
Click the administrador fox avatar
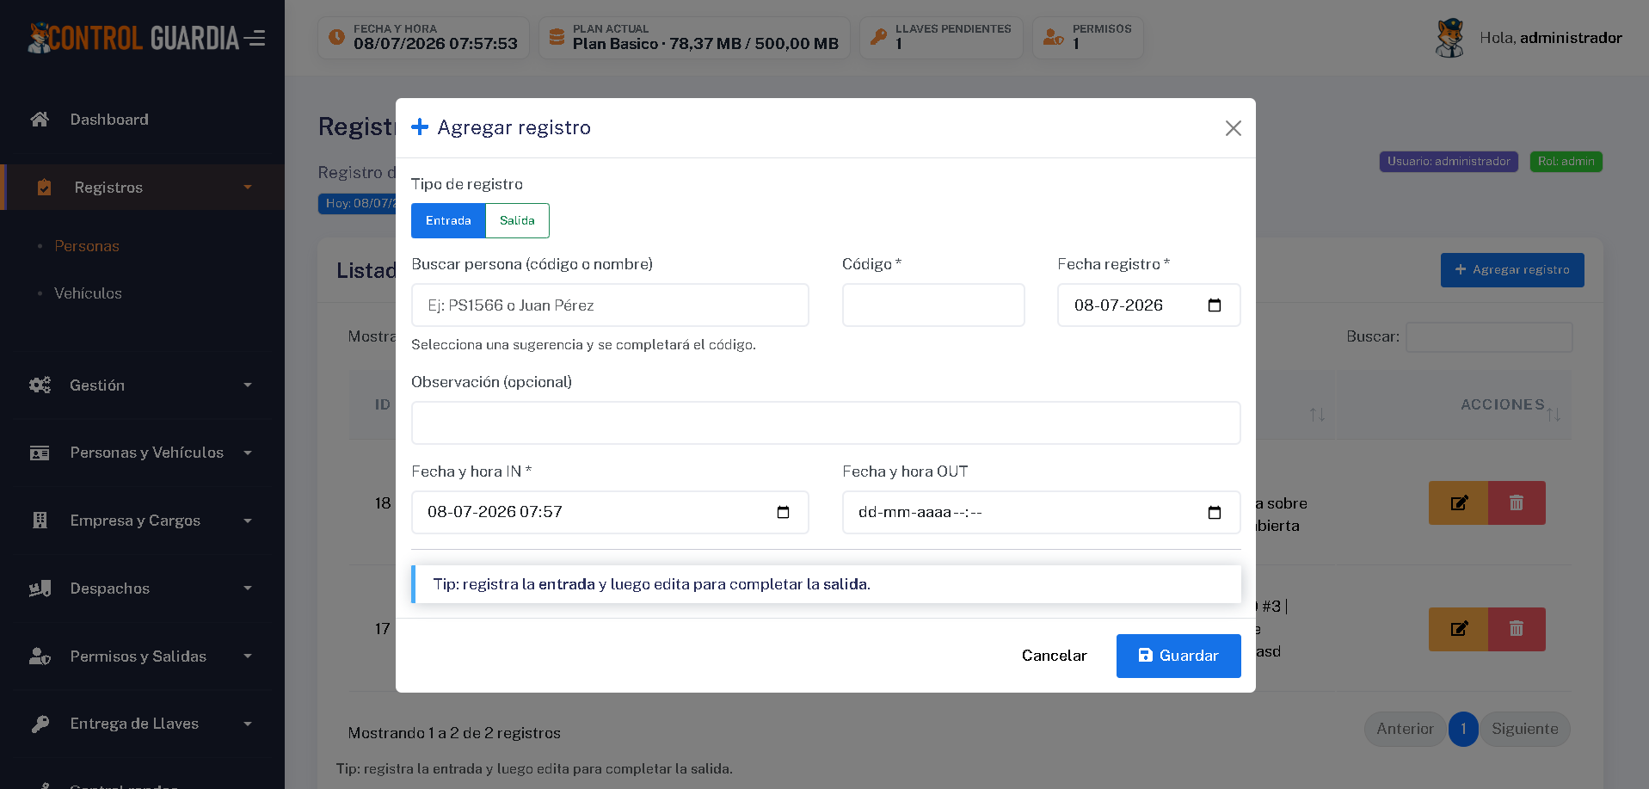(1450, 38)
